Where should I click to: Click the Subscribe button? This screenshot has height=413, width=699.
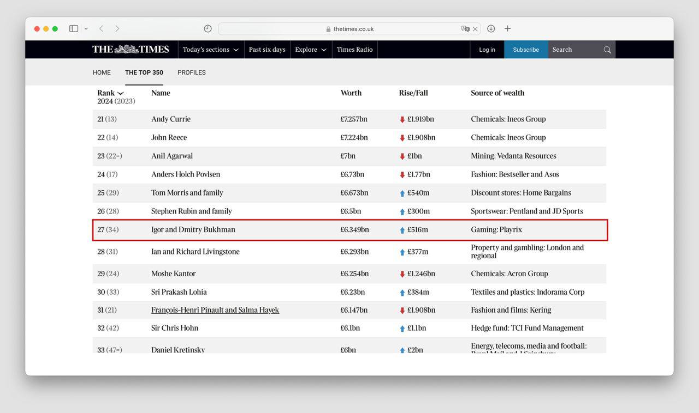coord(526,50)
